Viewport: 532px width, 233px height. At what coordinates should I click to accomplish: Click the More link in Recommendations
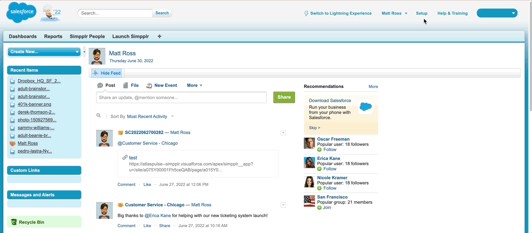click(373, 86)
